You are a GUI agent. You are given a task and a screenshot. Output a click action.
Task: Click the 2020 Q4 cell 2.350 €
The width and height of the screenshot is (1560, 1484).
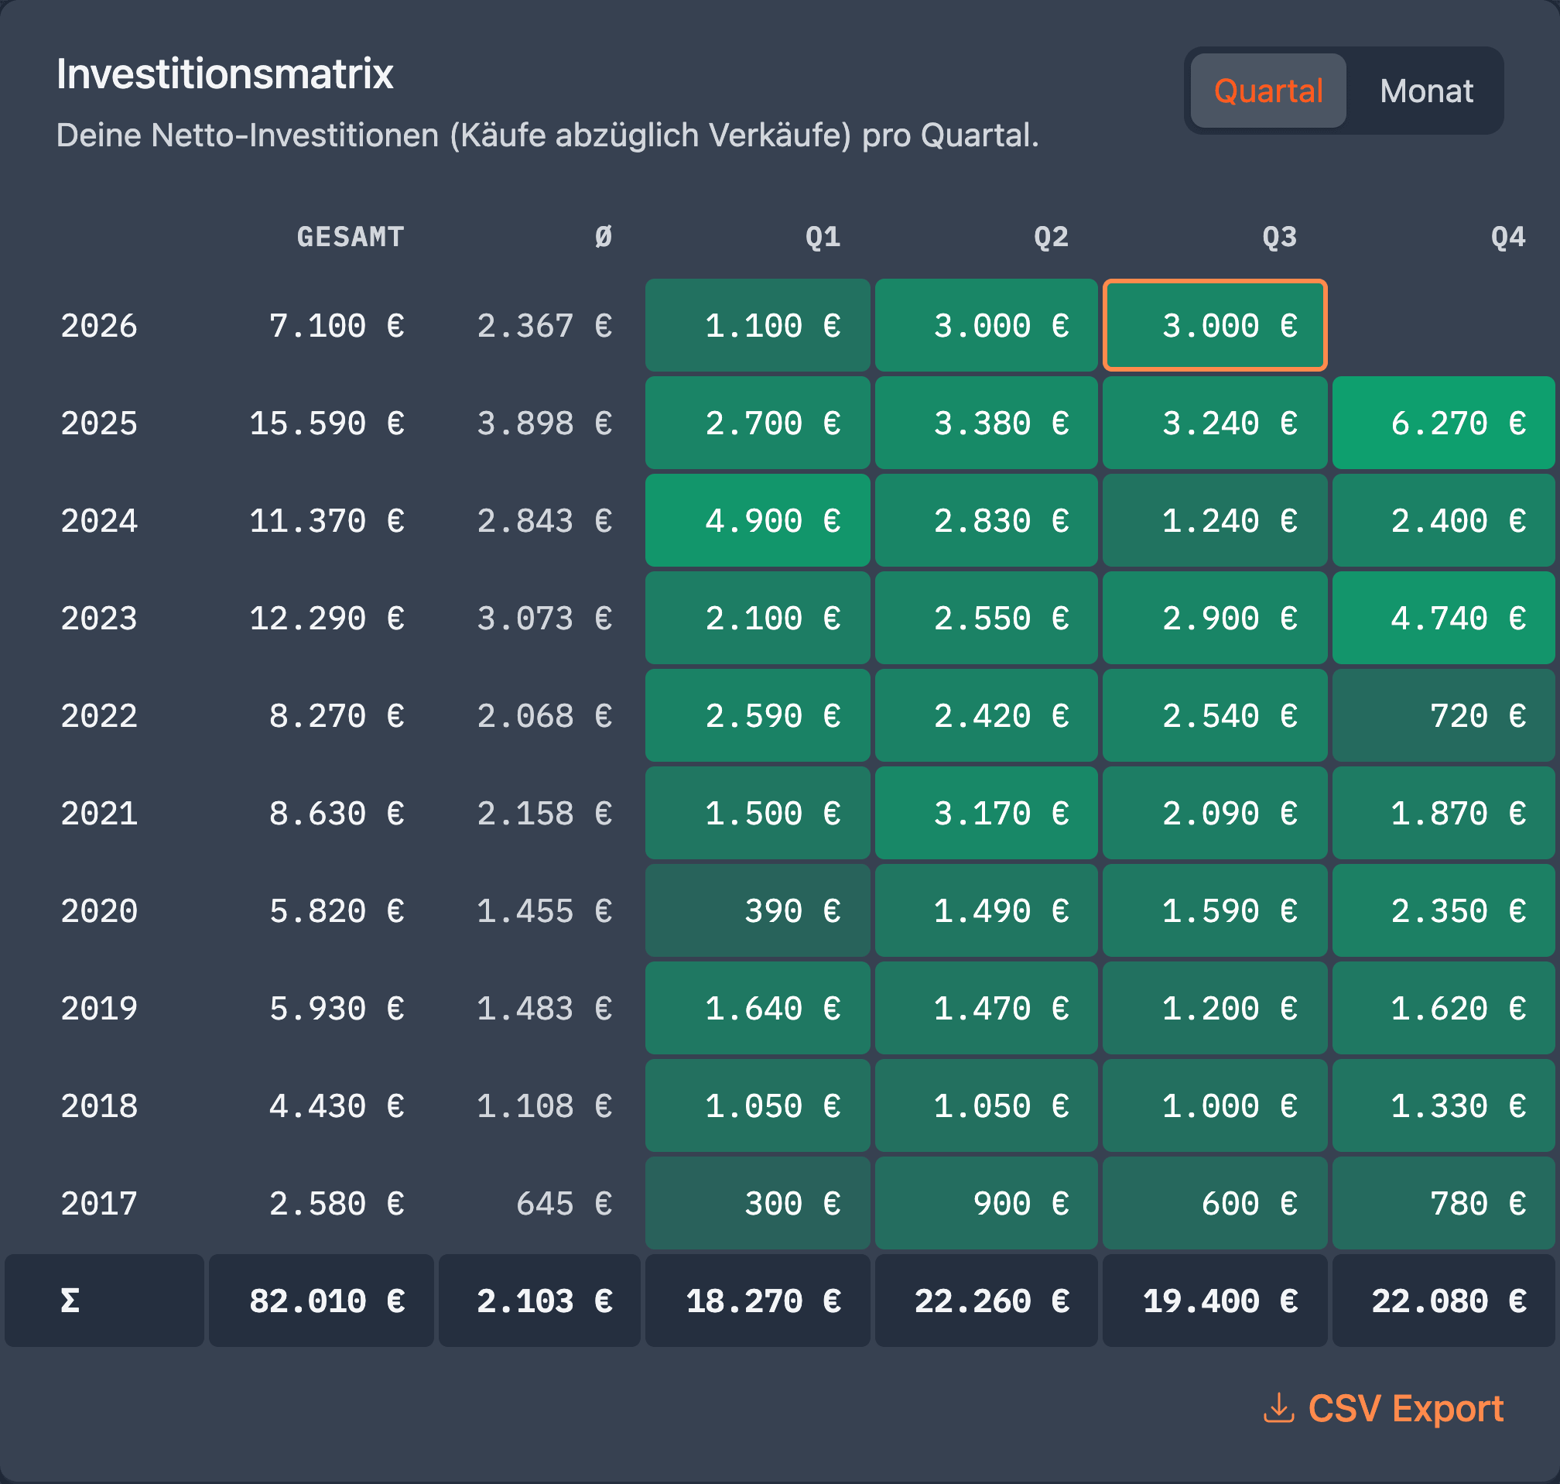pyautogui.click(x=1444, y=910)
